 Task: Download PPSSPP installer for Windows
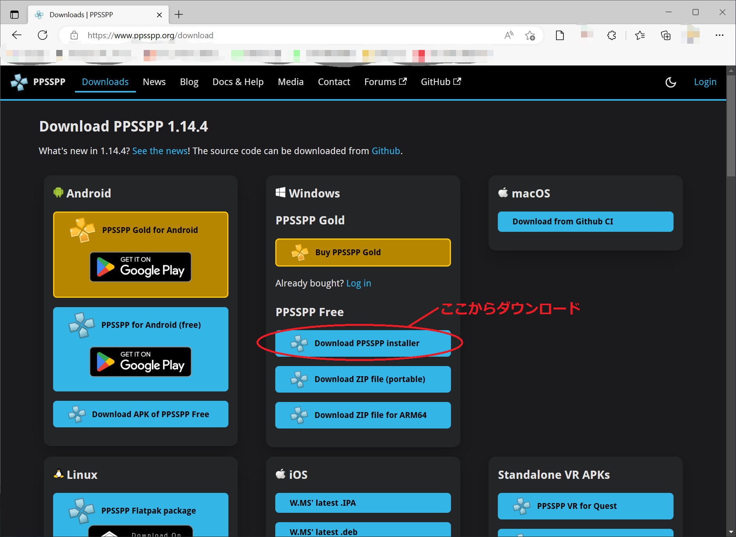363,343
